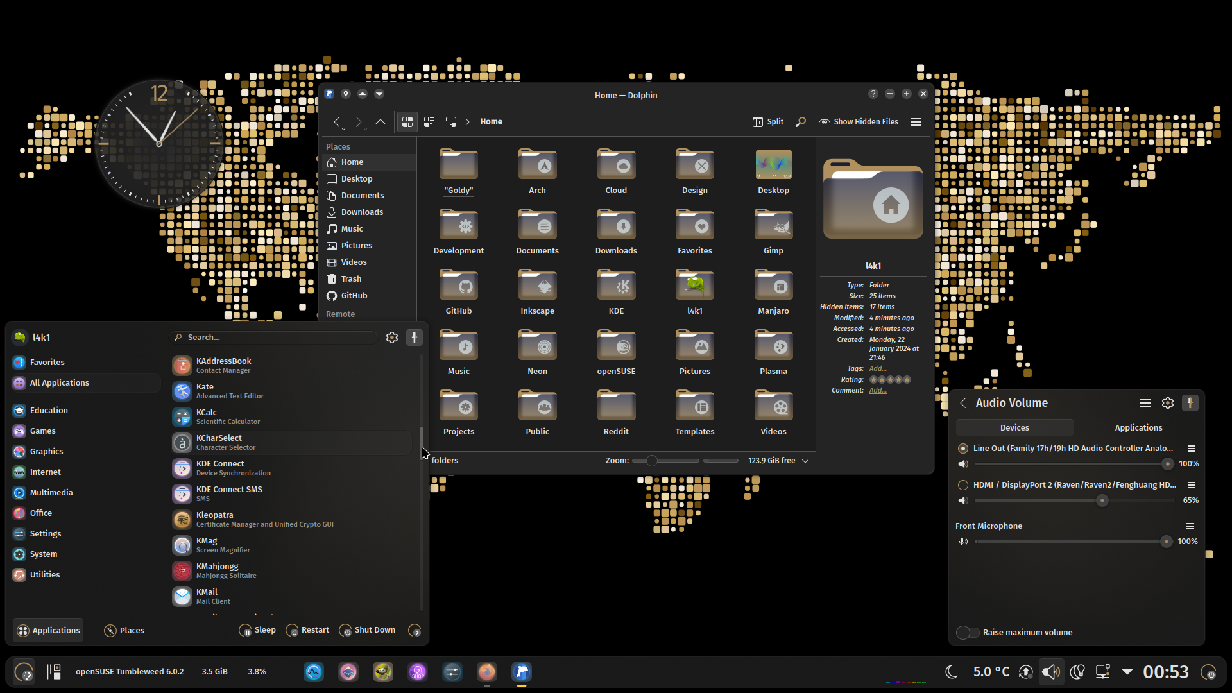Mute the Front Microphone icon
This screenshot has width=1232, height=693.
963,542
